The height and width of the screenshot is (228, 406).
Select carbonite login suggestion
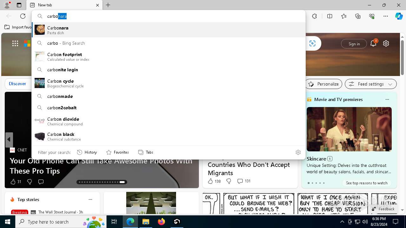(168, 70)
